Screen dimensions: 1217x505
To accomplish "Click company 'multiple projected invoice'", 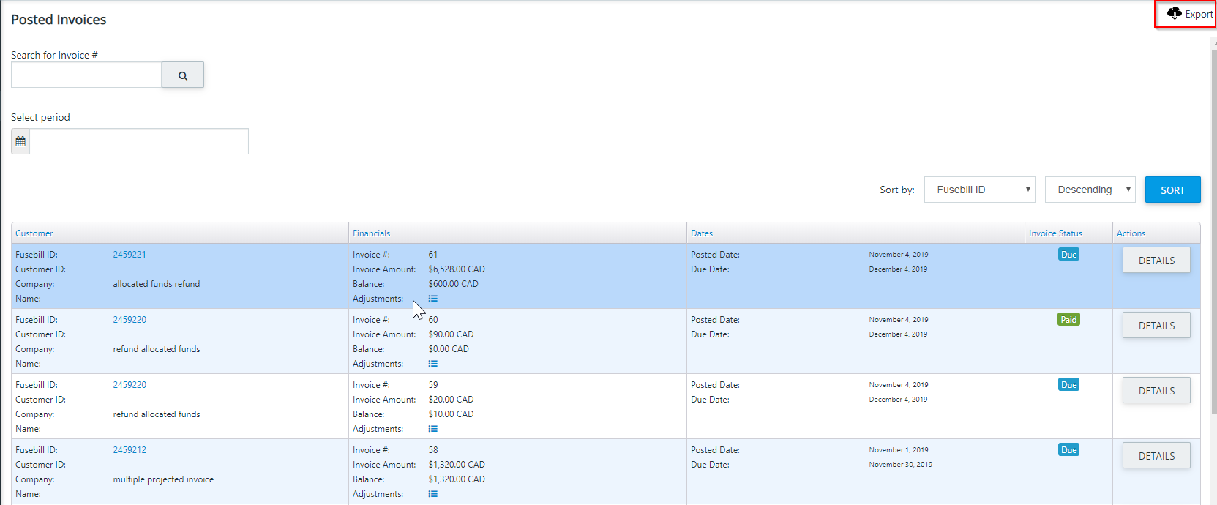I will point(163,479).
